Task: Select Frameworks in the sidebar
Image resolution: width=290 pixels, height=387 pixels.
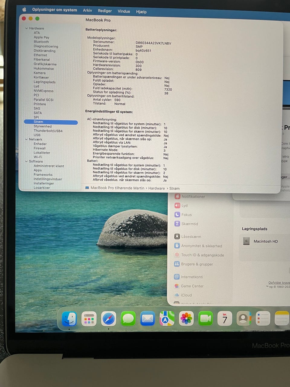Action: (x=43, y=175)
